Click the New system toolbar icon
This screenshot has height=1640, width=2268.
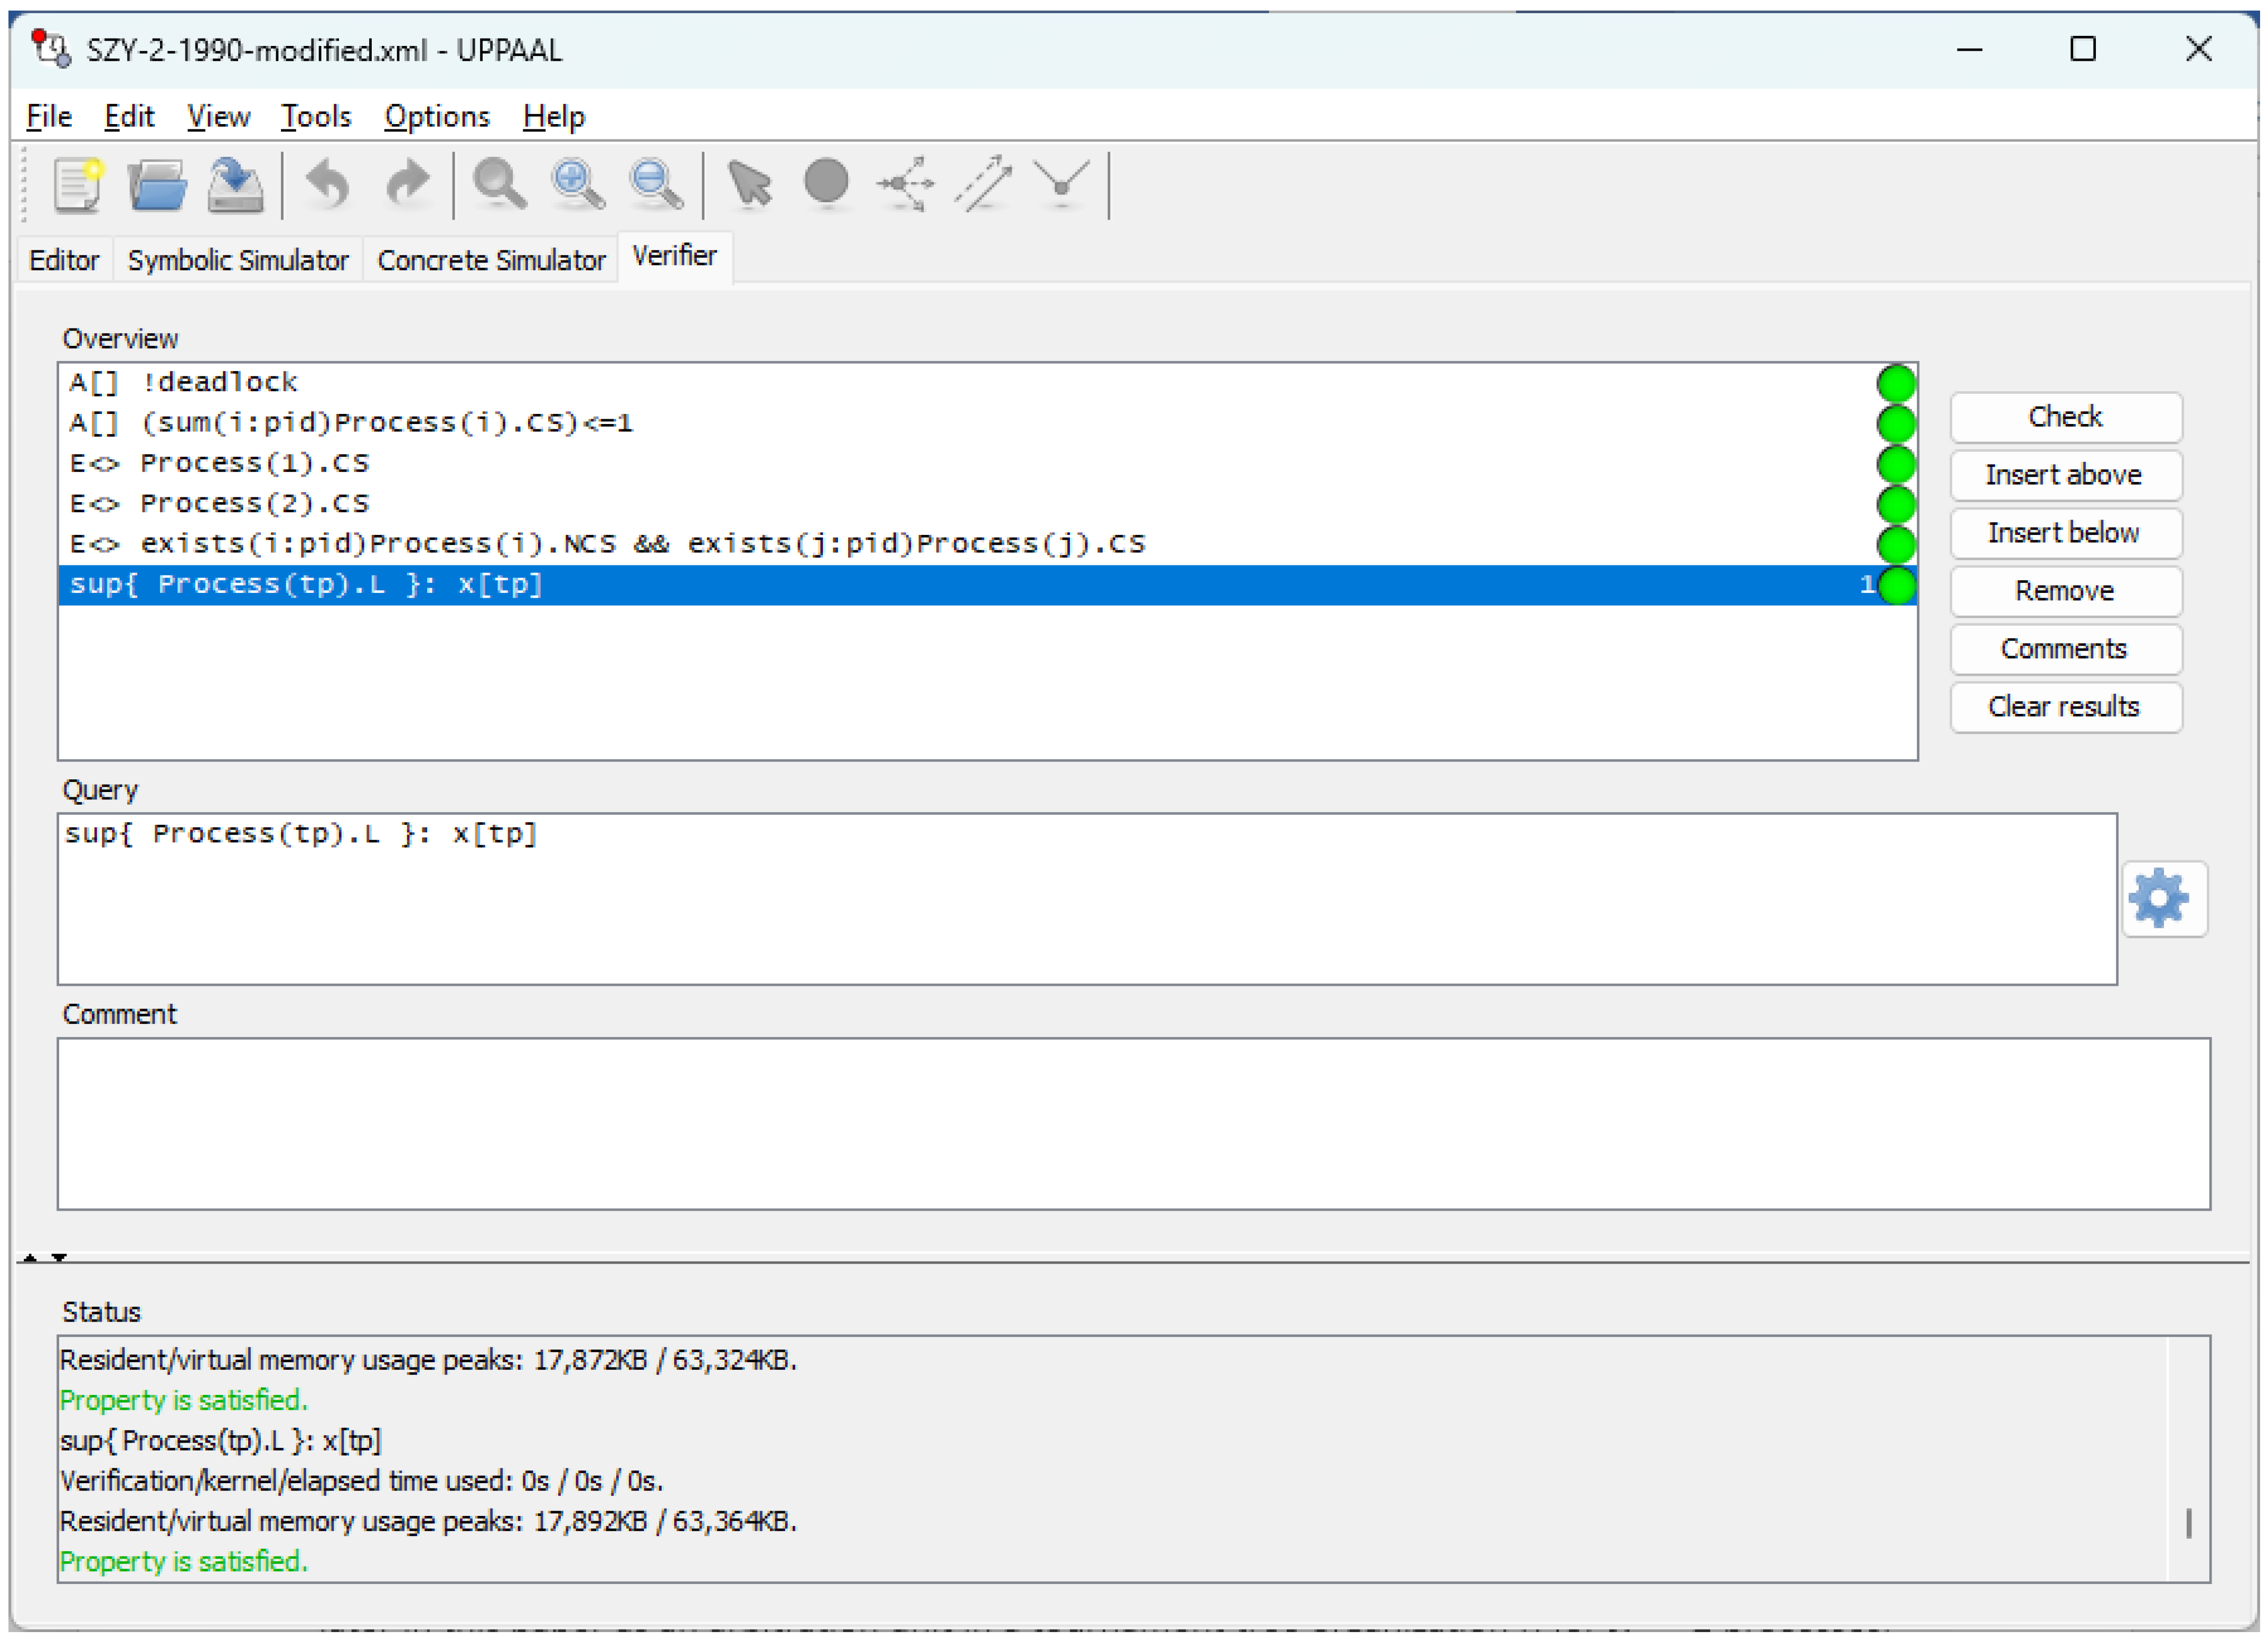[x=78, y=185]
